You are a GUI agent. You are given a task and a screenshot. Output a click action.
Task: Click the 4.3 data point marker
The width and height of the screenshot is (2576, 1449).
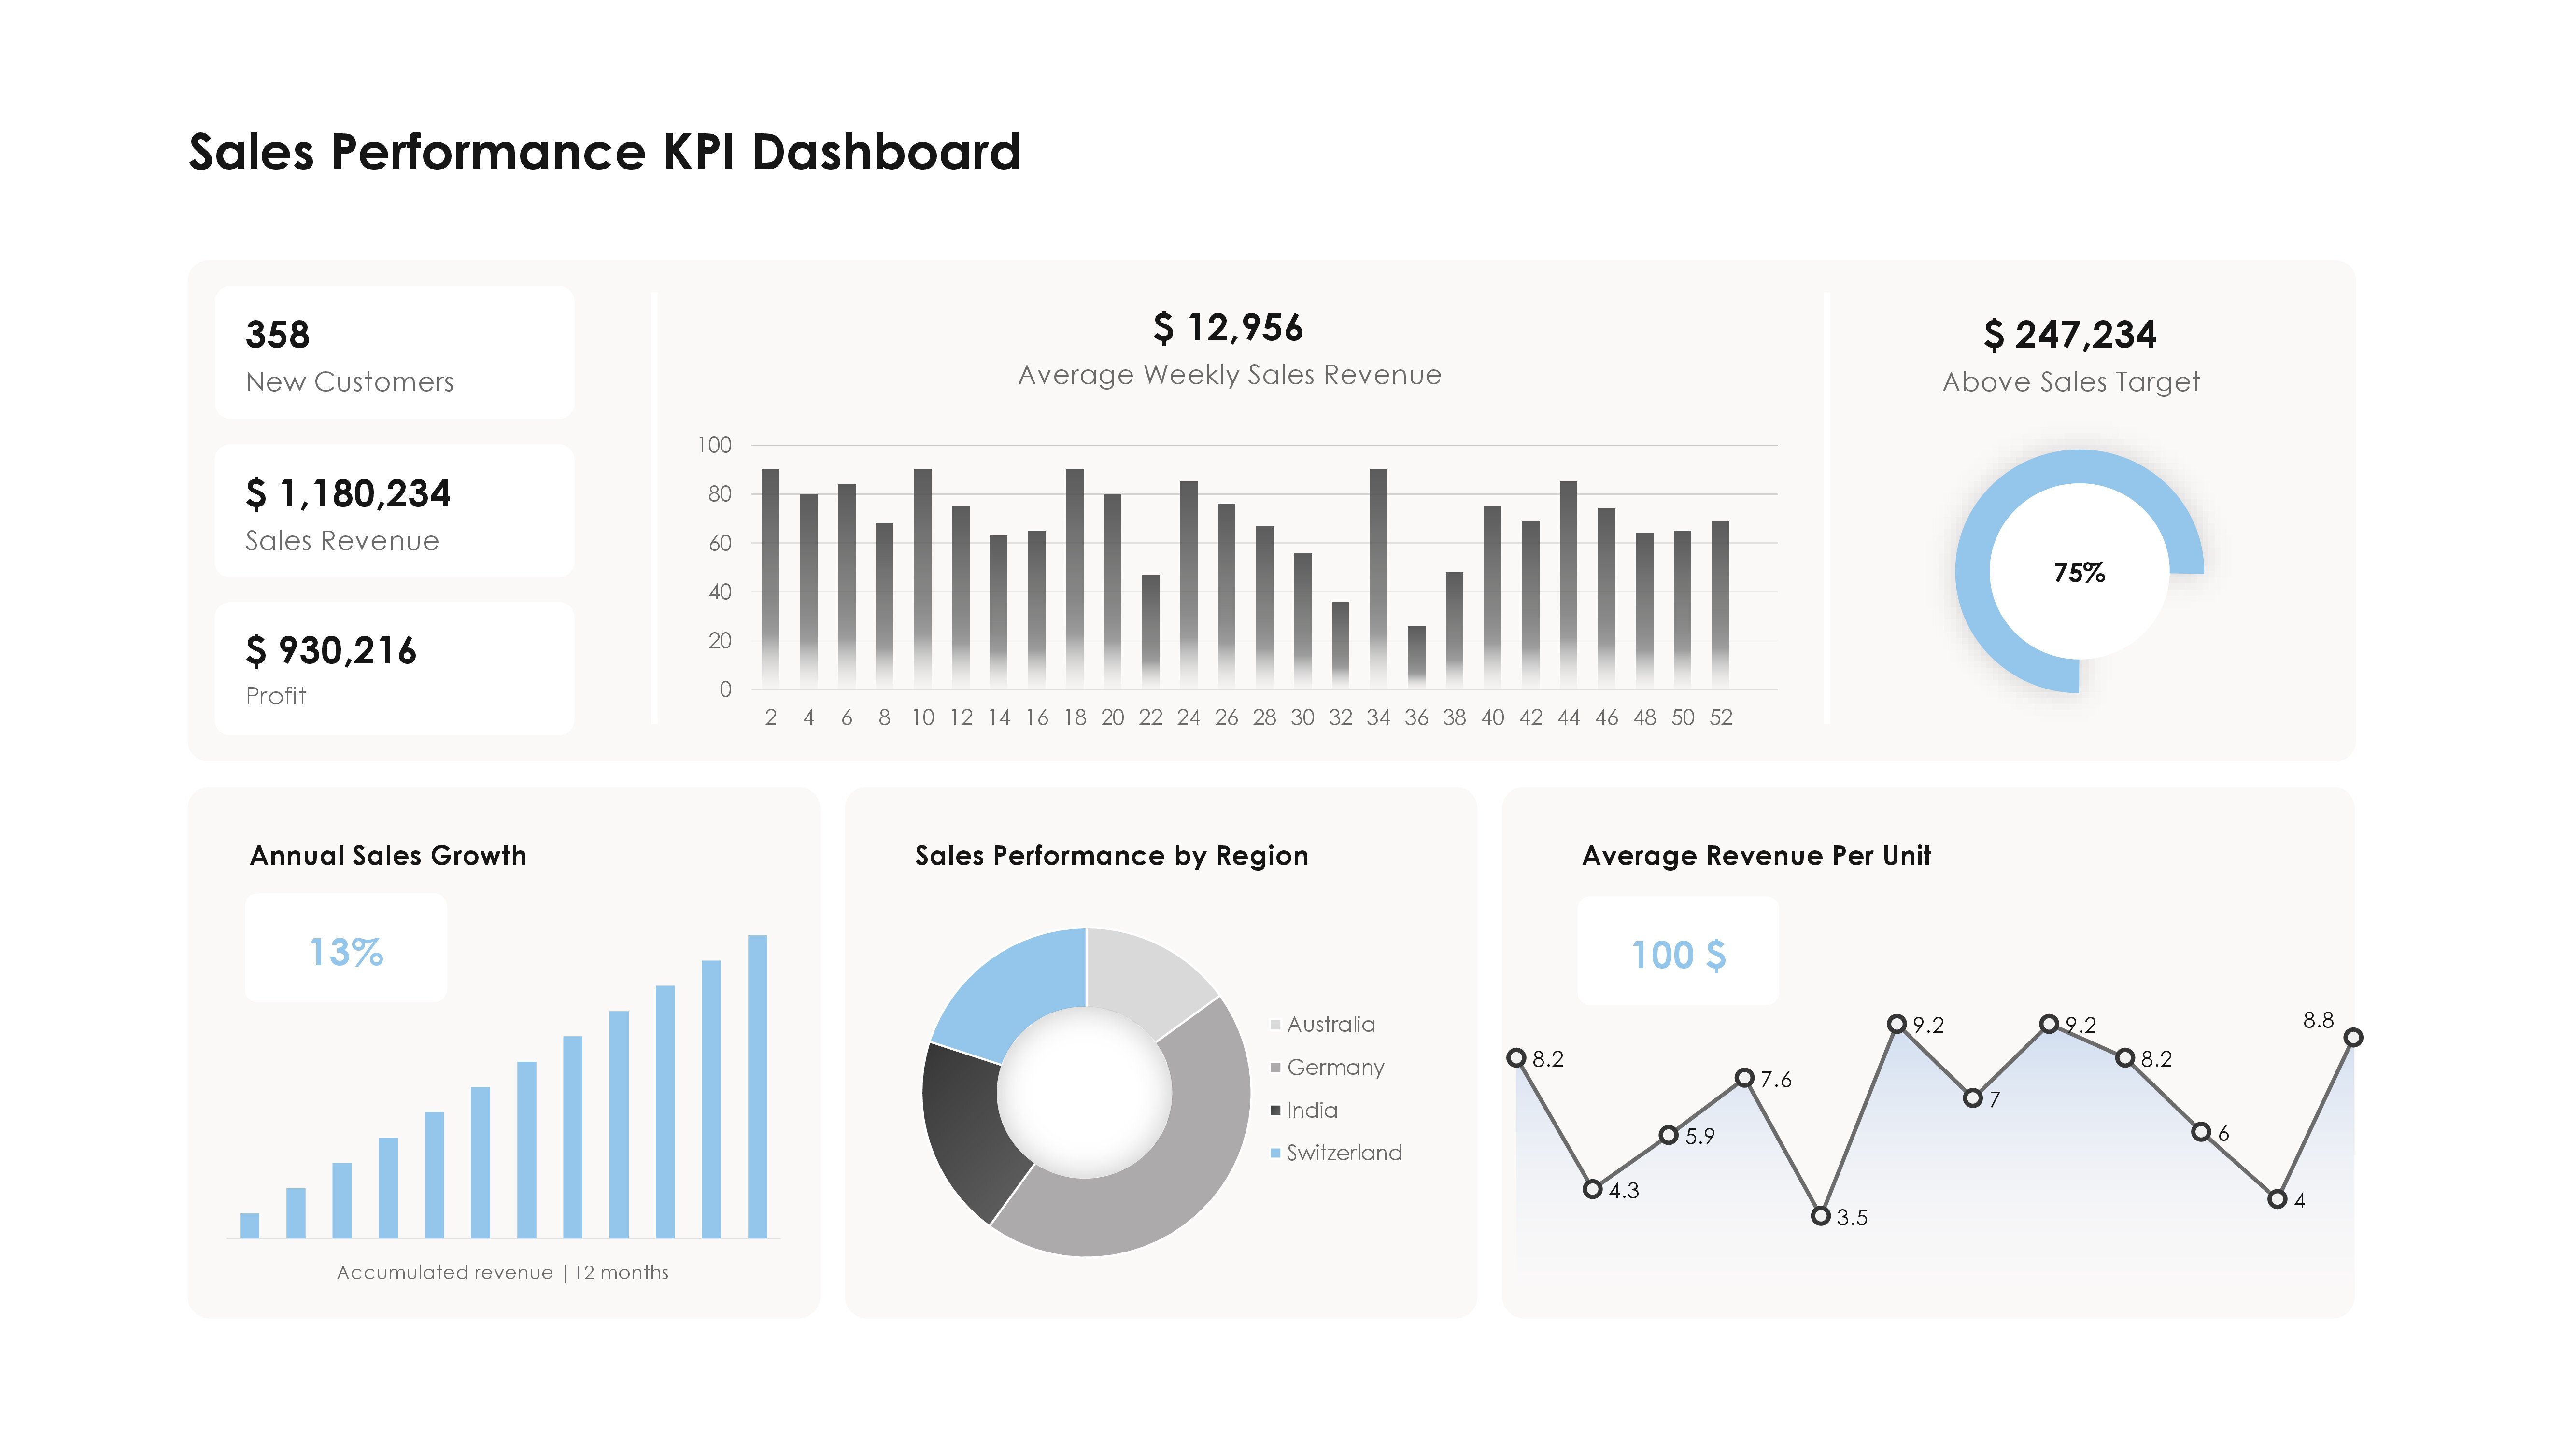[x=1593, y=1189]
